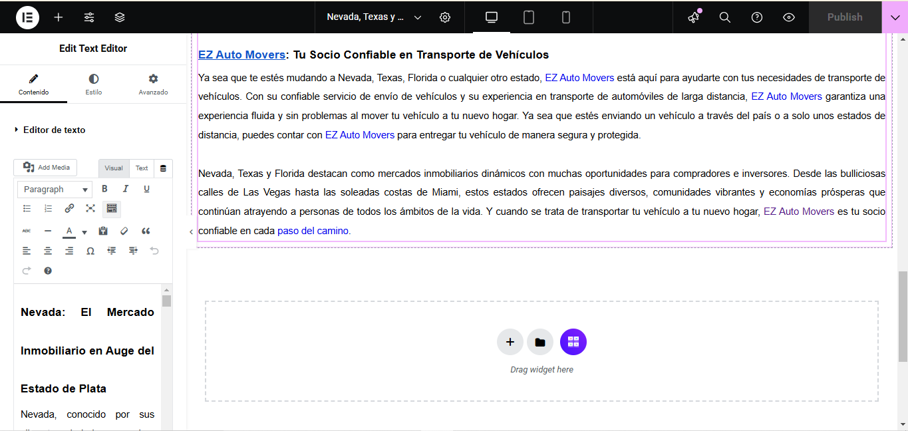Viewport: 908px width, 431px height.
Task: Toggle bold formatting
Action: click(104, 189)
